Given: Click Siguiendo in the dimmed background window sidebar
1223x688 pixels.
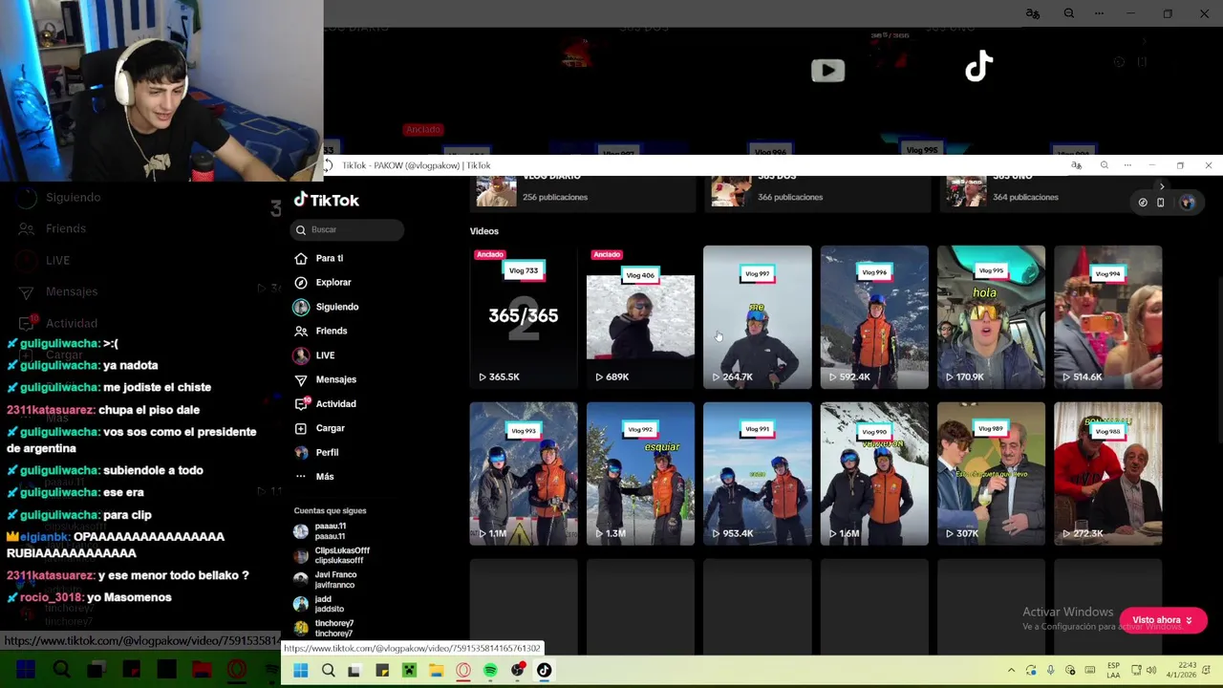Looking at the screenshot, I should (x=59, y=197).
